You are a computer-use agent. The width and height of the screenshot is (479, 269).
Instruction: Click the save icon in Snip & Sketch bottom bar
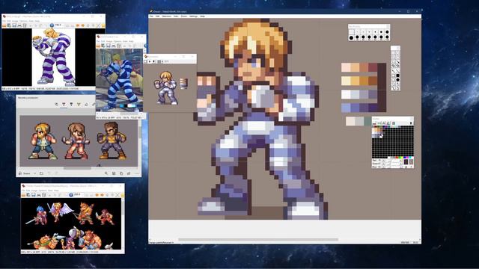click(x=114, y=173)
